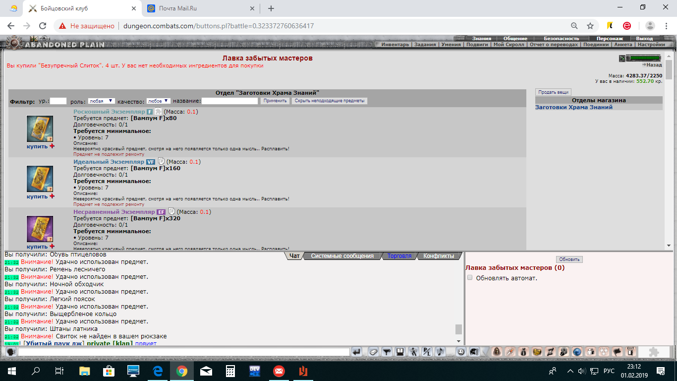The width and height of the screenshot is (677, 381).
Task: Click the Несравненный Экземпляр purple item thumbnail
Action: [40, 229]
